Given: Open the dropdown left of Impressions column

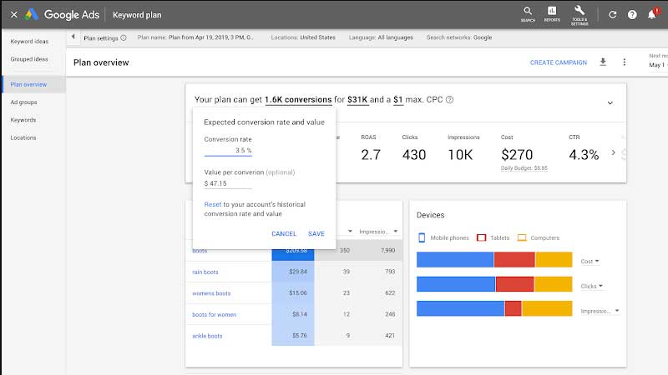Looking at the screenshot, I should coord(350,232).
